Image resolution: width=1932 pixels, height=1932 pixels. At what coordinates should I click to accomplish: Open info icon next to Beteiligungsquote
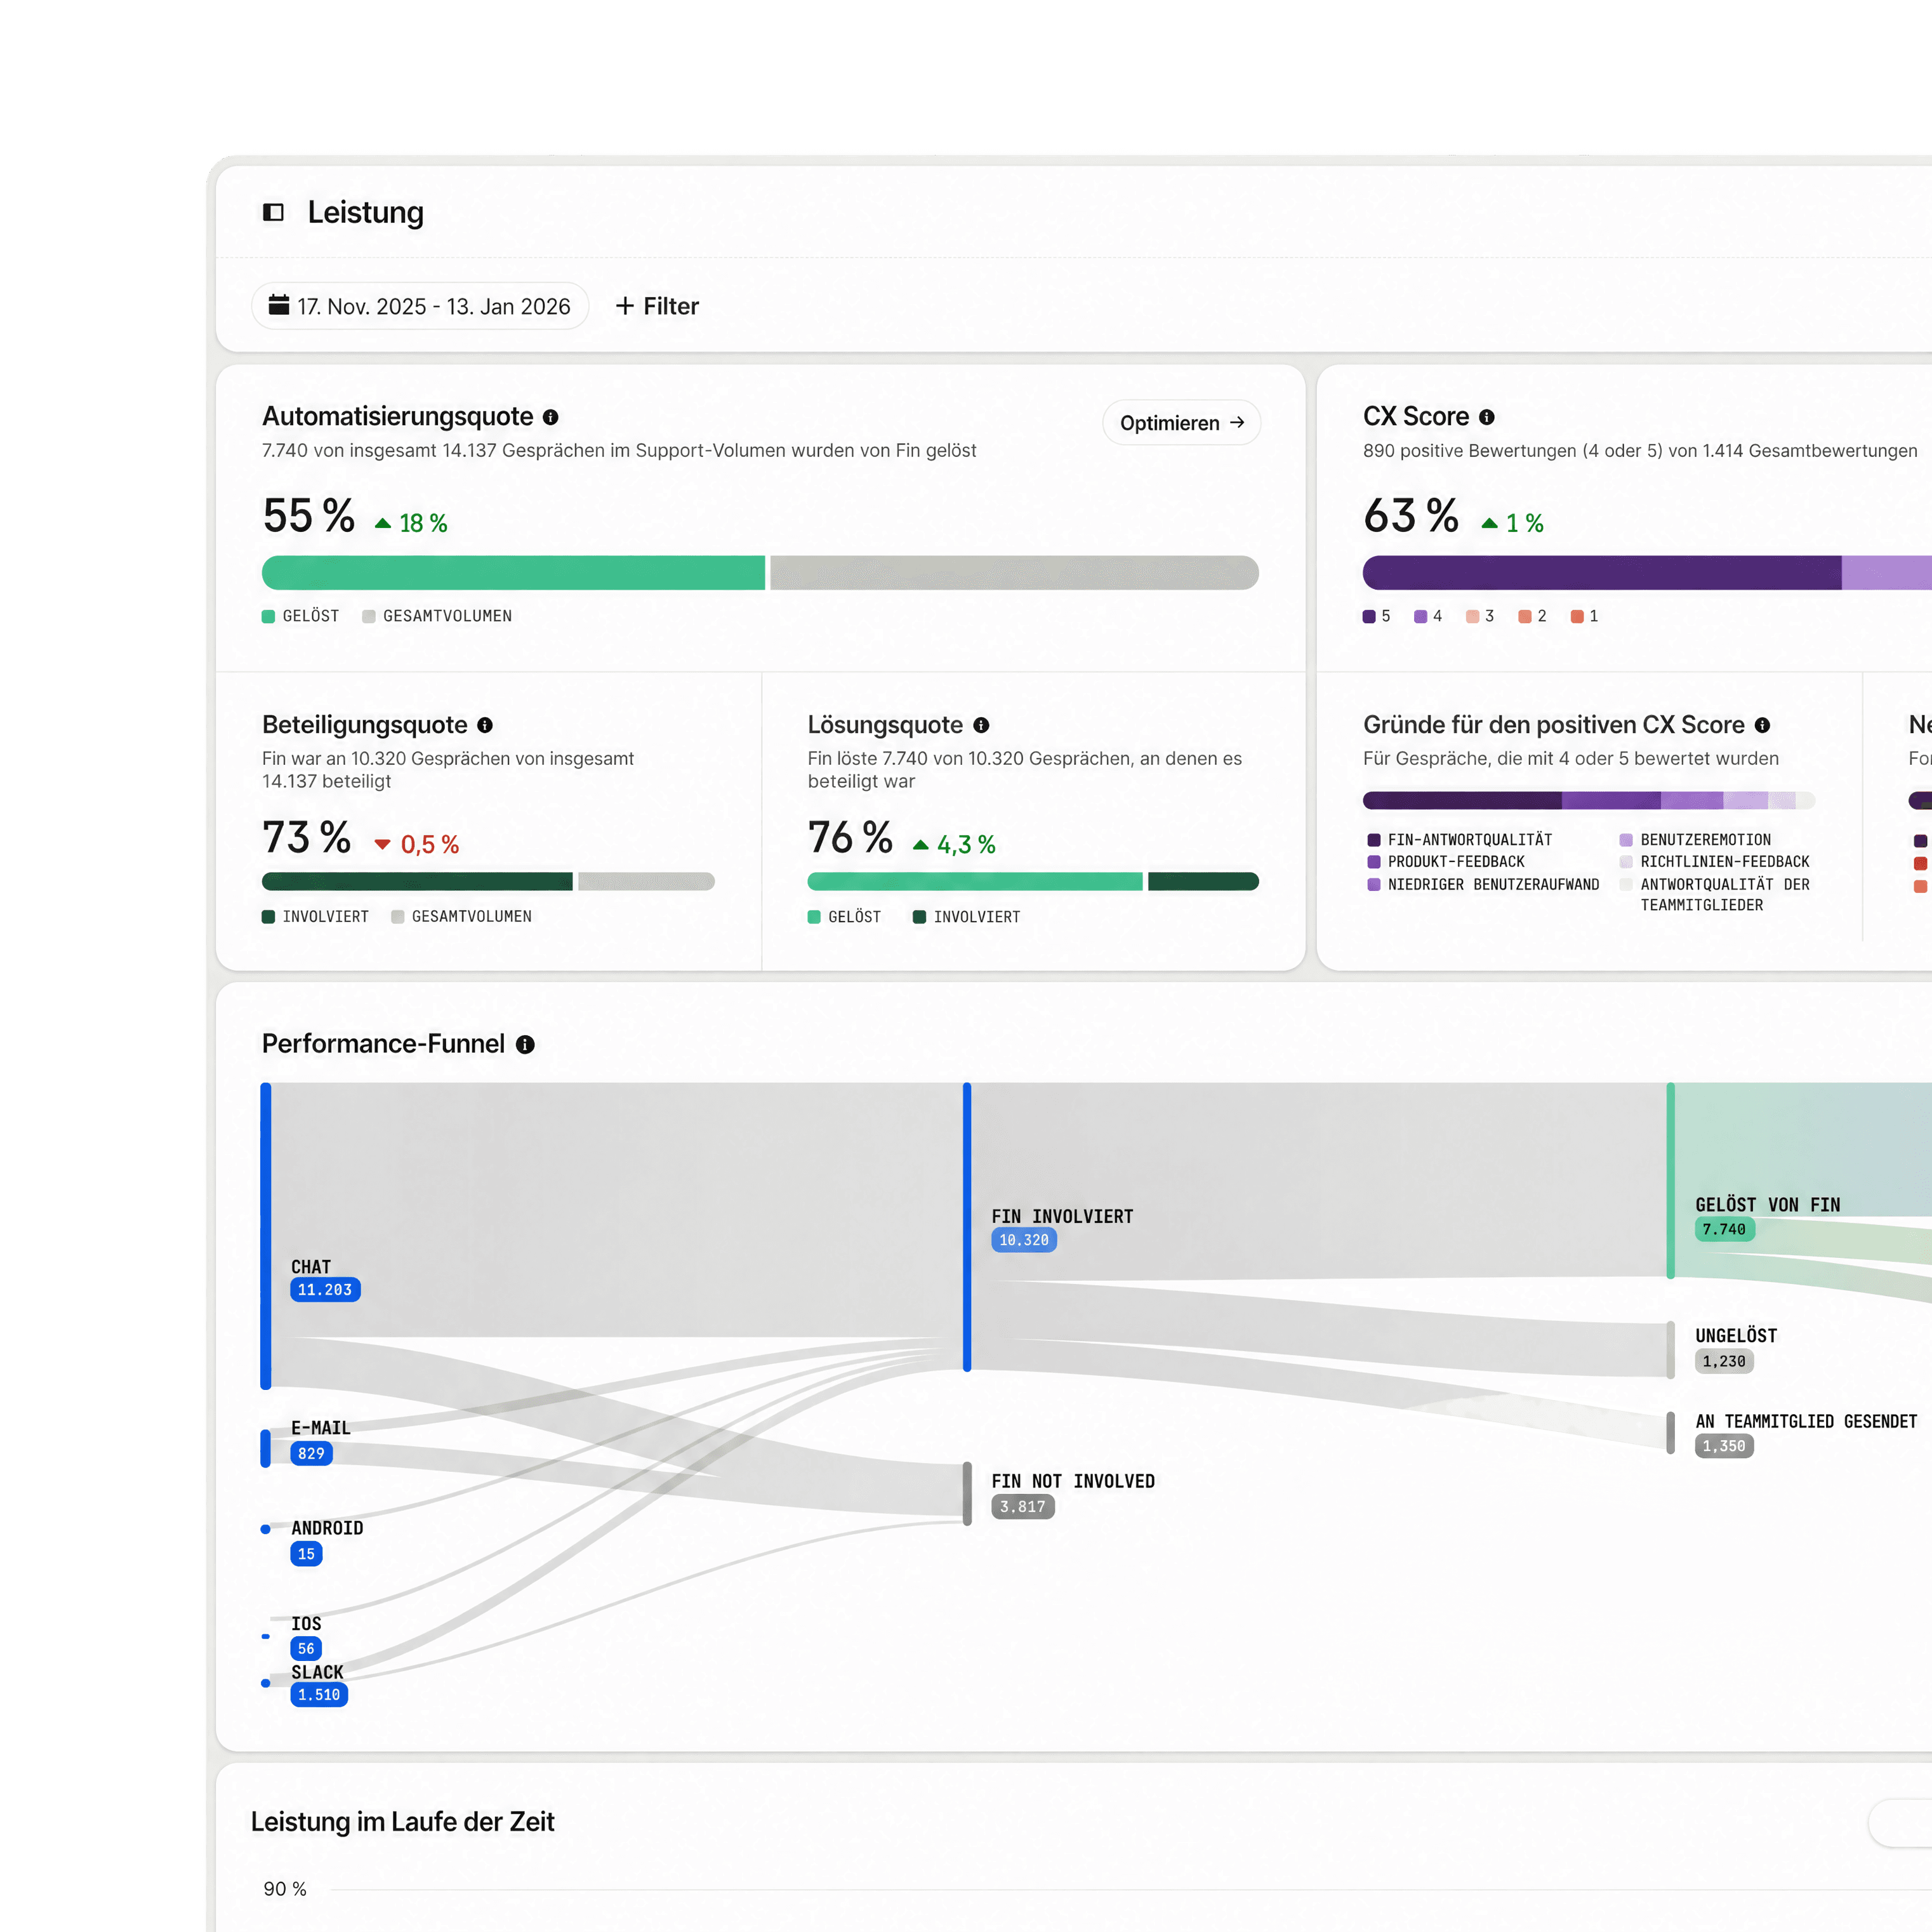click(485, 725)
